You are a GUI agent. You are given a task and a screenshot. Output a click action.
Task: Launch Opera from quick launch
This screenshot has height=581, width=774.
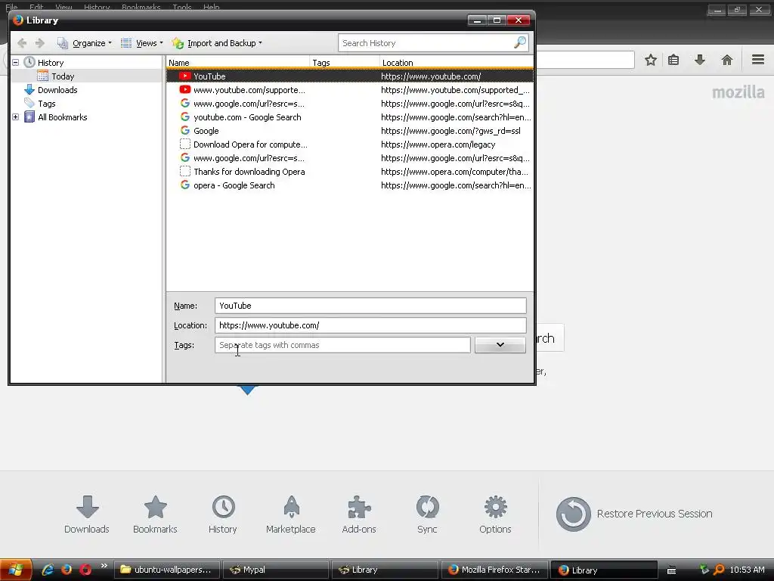[x=85, y=570]
